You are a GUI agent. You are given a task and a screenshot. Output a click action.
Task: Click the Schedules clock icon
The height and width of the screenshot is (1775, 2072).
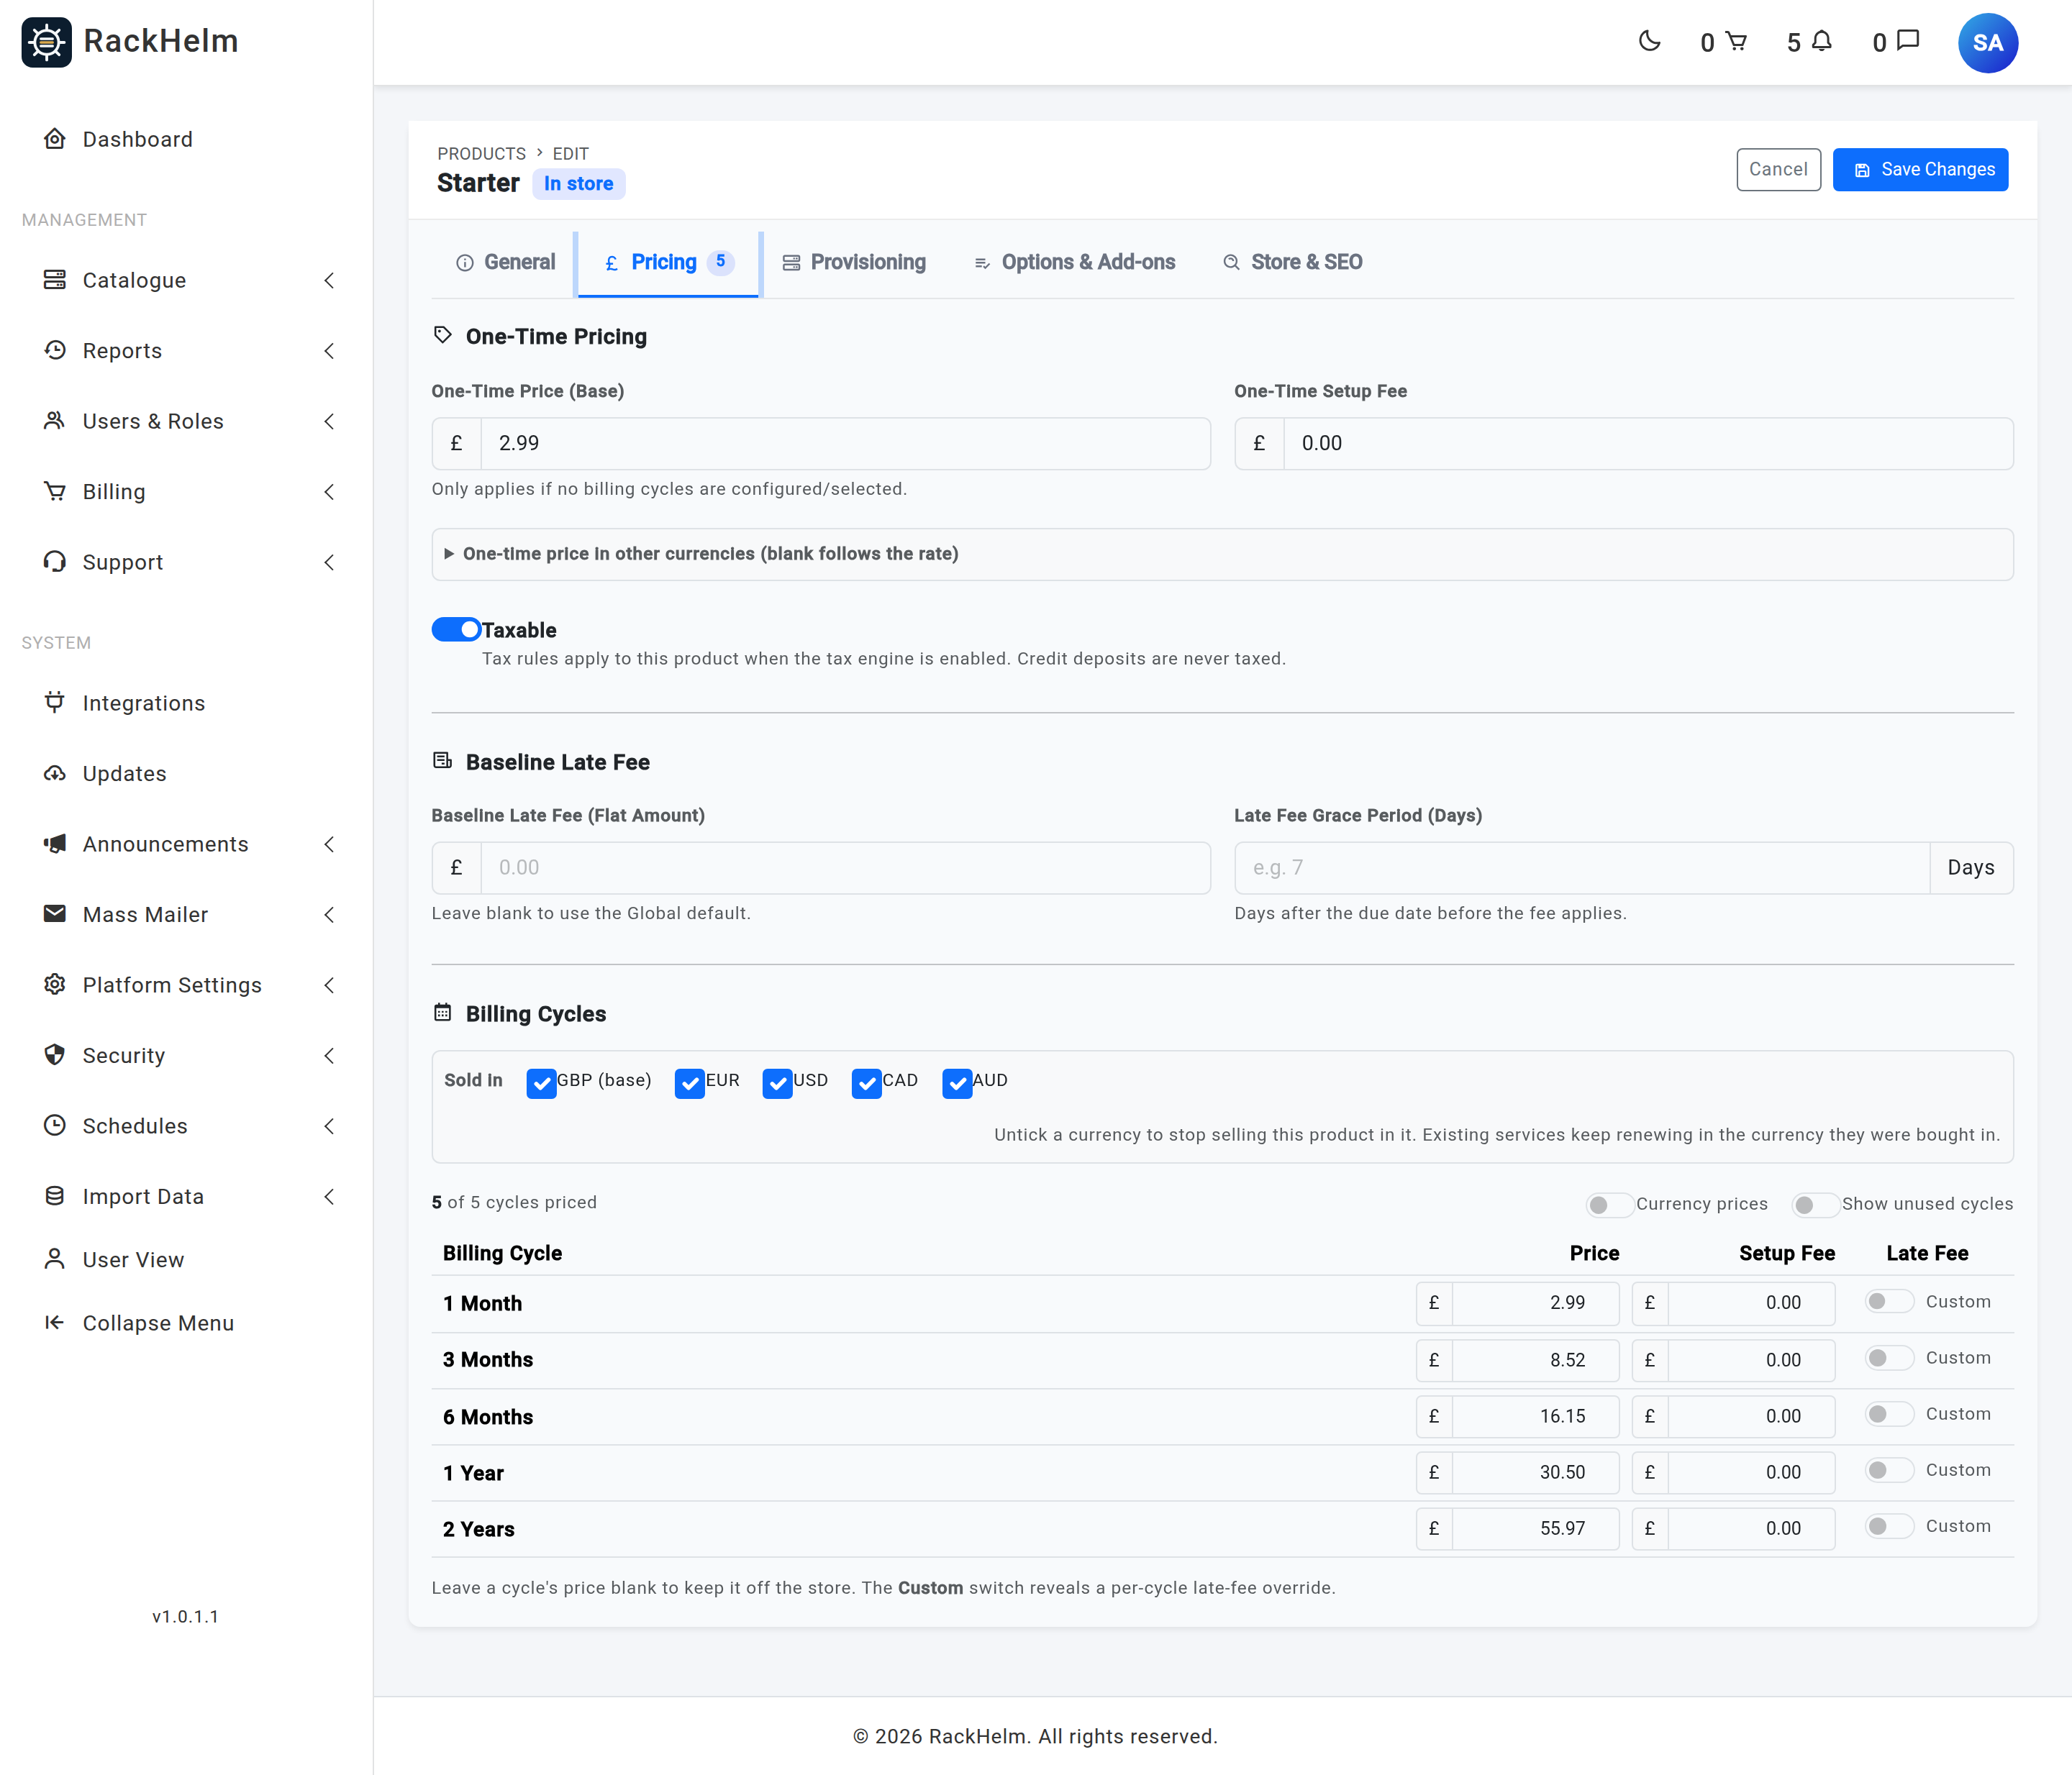click(55, 1126)
